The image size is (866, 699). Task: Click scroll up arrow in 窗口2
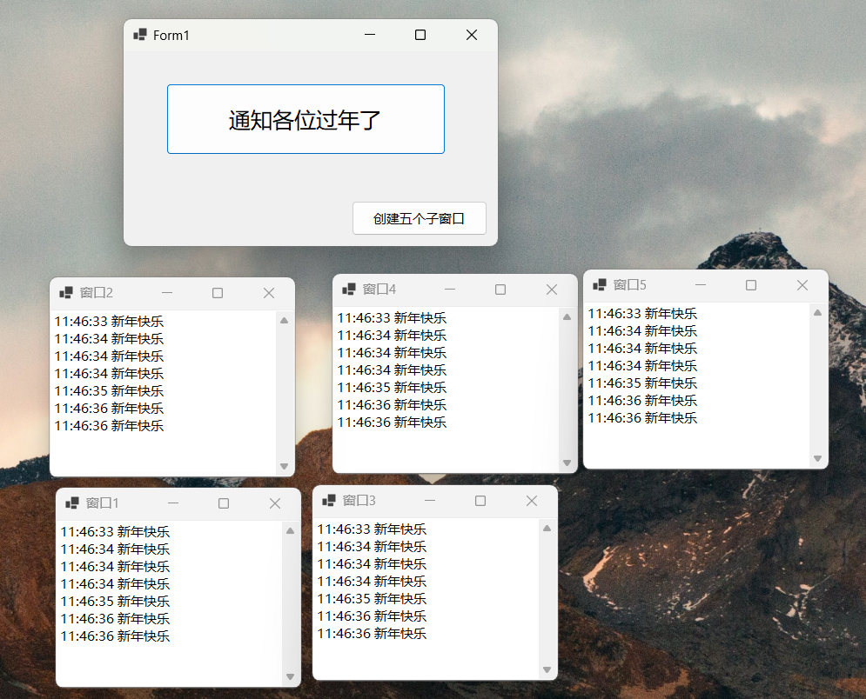pos(284,321)
